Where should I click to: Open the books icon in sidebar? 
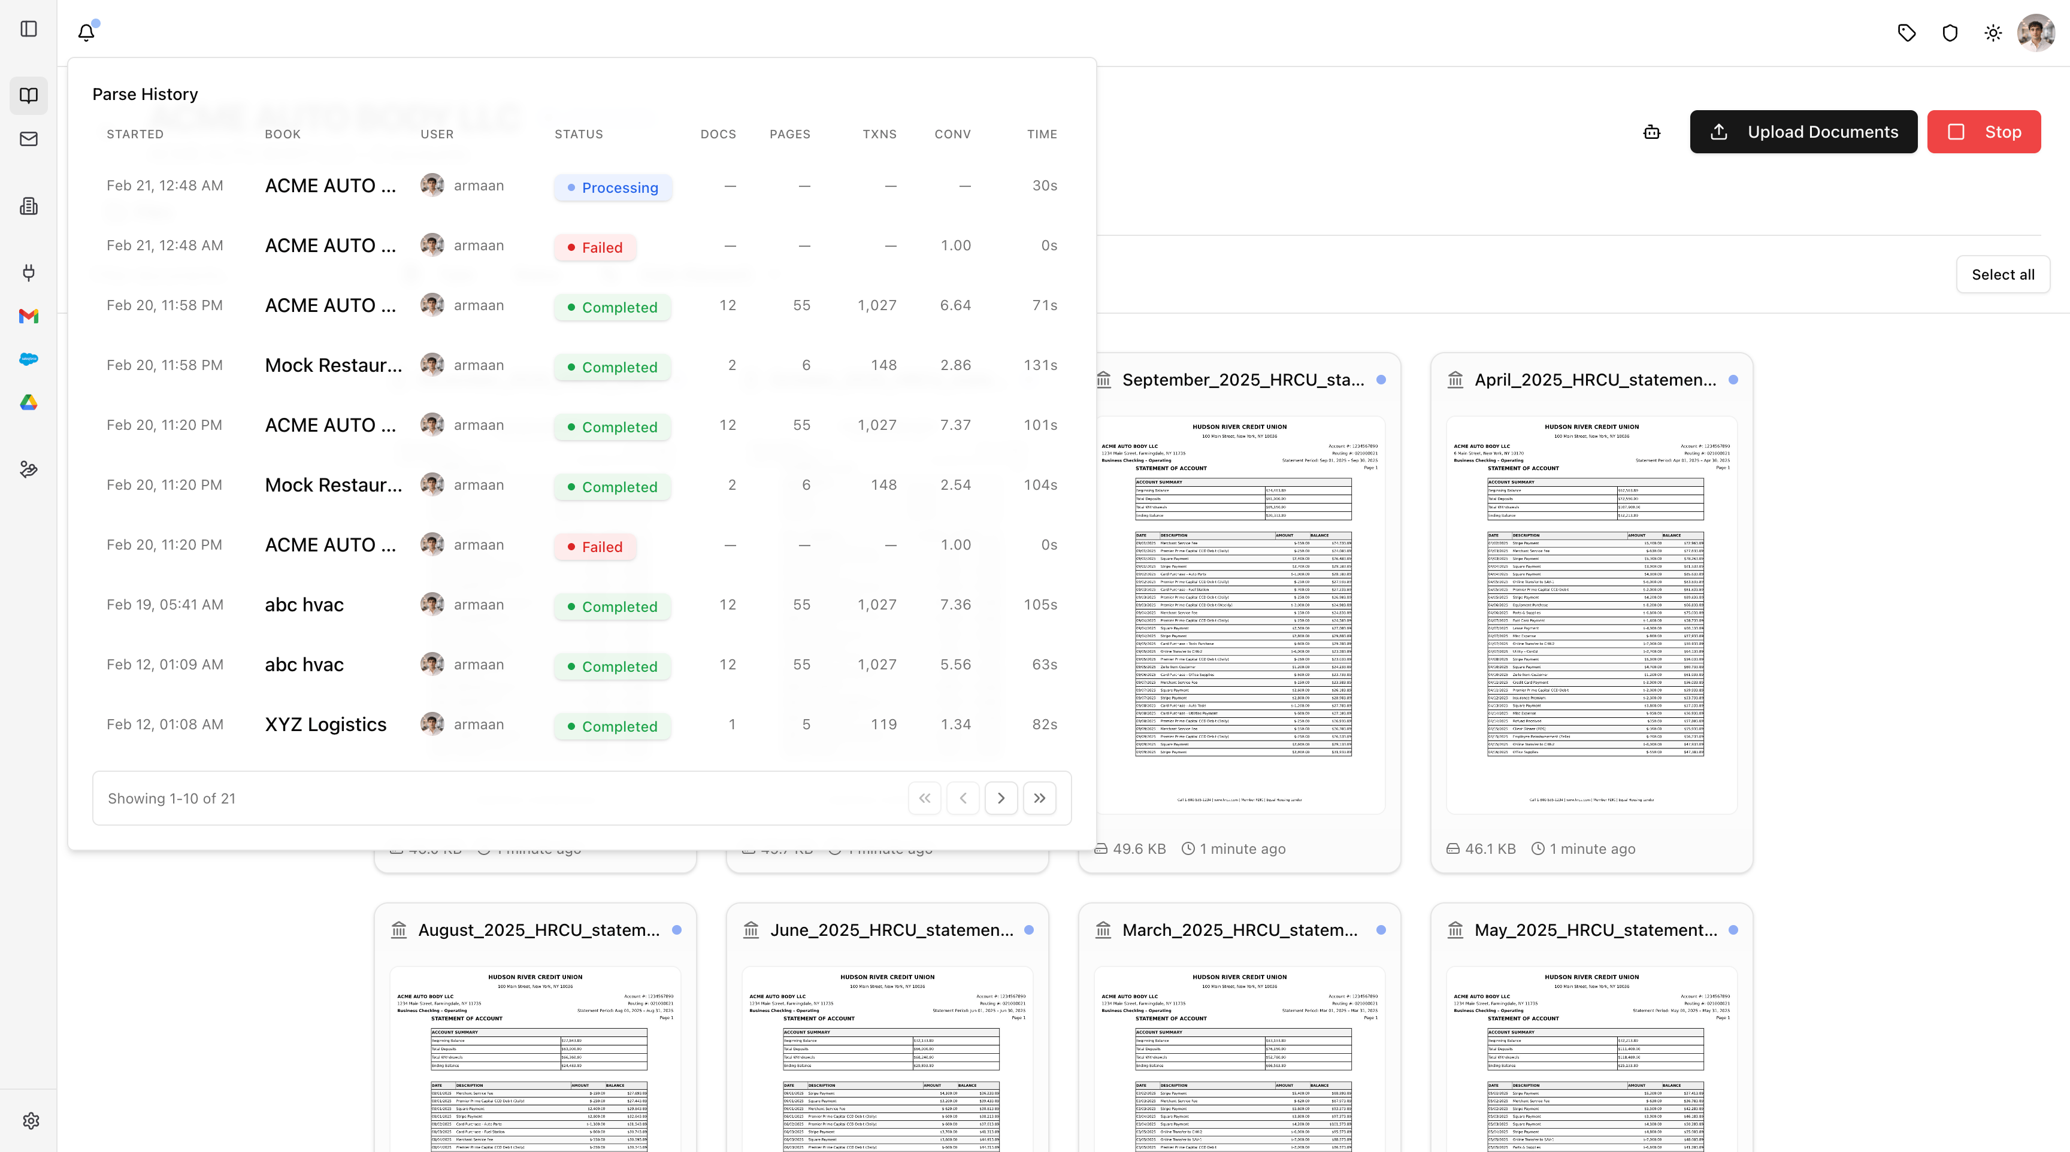[x=29, y=96]
